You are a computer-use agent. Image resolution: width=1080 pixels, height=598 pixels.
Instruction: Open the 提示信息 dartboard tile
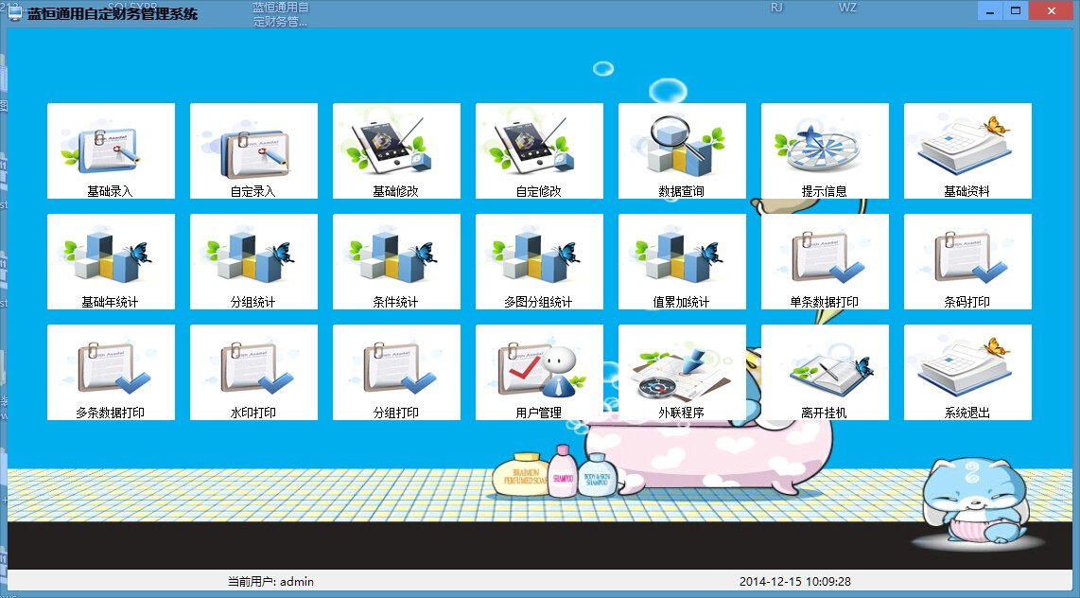point(825,150)
